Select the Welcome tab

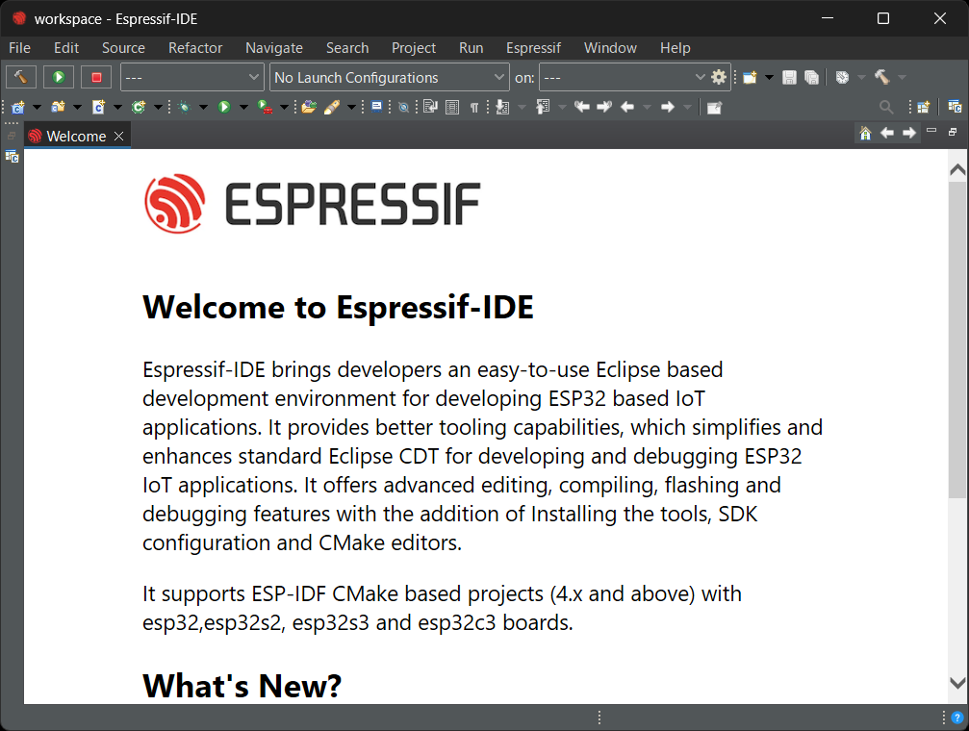point(76,136)
